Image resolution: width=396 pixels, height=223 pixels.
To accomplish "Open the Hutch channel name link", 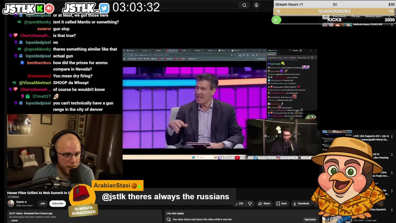I will pyautogui.click(x=20, y=202).
